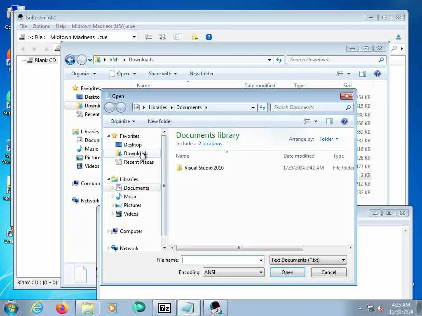This screenshot has width=422, height=316.
Task: Click the 2 locations link
Action: pos(210,144)
